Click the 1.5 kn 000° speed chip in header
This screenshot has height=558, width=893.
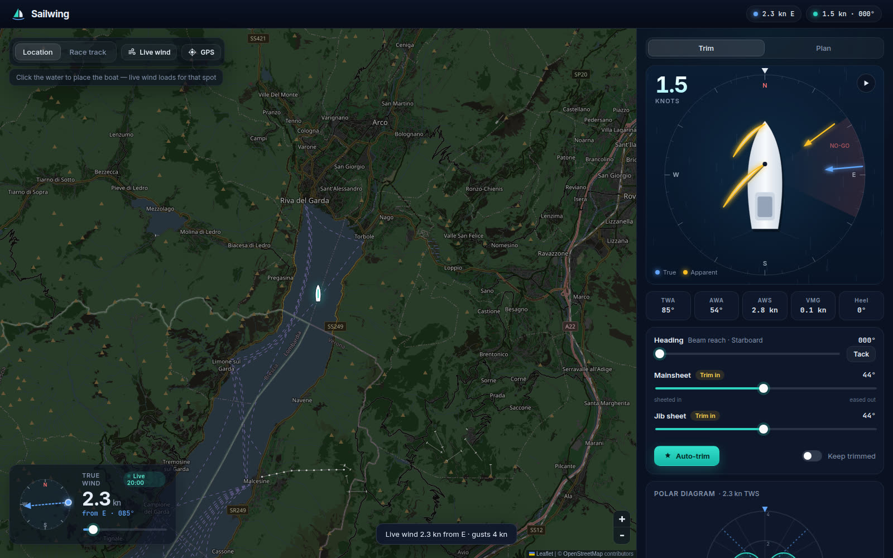point(843,14)
